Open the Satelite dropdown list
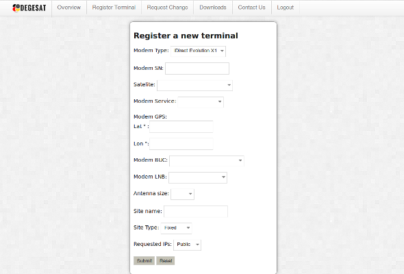Viewport: 404px width, 274px height. coord(194,85)
